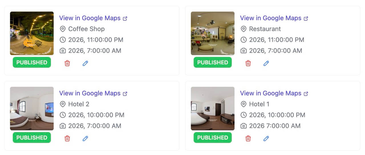Open the Coffee Shop panorama thumbnail
The width and height of the screenshot is (365, 155).
32,33
